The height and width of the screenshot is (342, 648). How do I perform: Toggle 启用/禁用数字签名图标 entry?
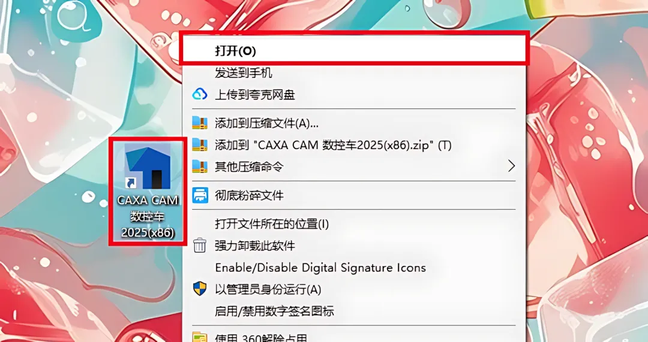pos(355,311)
